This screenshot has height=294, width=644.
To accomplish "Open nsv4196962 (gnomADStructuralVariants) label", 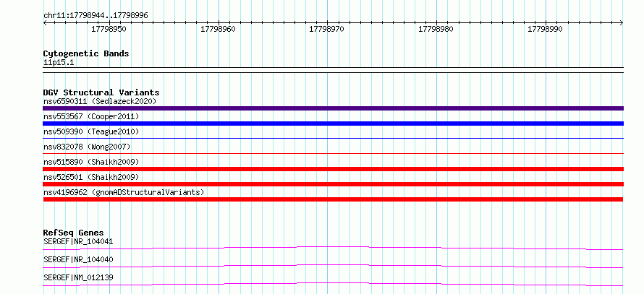I will (x=124, y=192).
